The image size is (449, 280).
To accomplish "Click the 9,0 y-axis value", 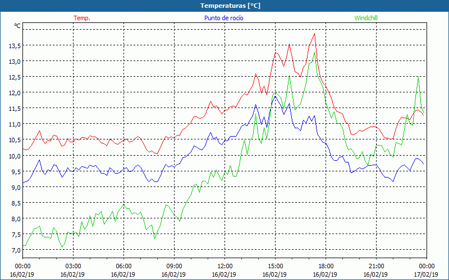I will coord(16,187).
